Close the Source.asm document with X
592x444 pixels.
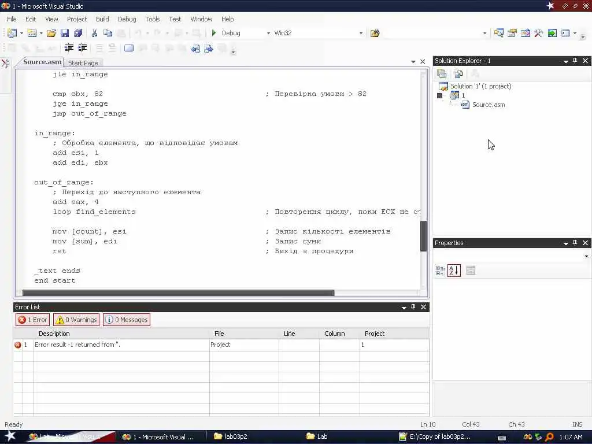(x=423, y=61)
